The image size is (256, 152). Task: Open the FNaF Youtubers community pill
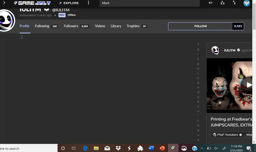(x=228, y=135)
